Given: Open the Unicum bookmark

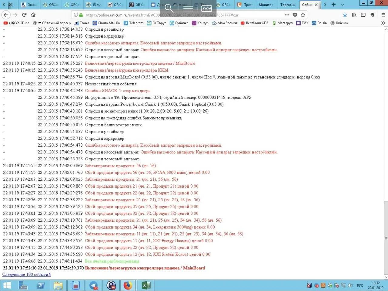Looking at the screenshot, I should point(339,23).
